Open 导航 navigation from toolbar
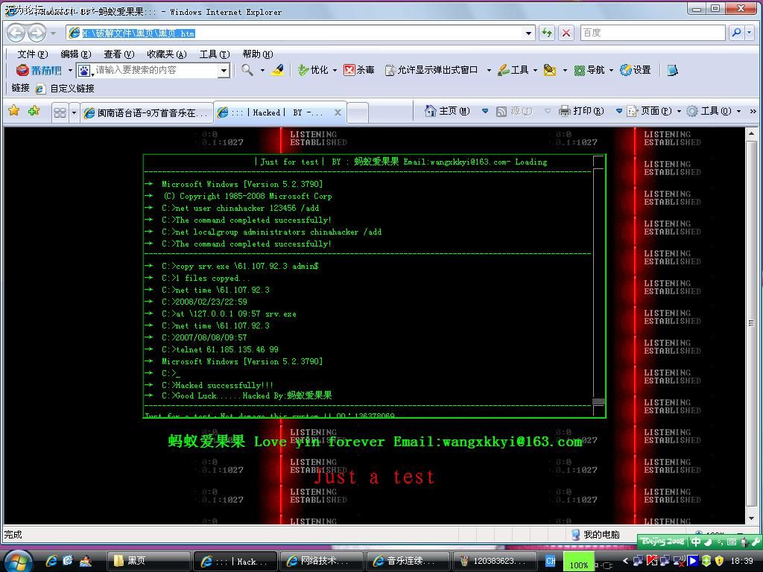 click(x=589, y=70)
